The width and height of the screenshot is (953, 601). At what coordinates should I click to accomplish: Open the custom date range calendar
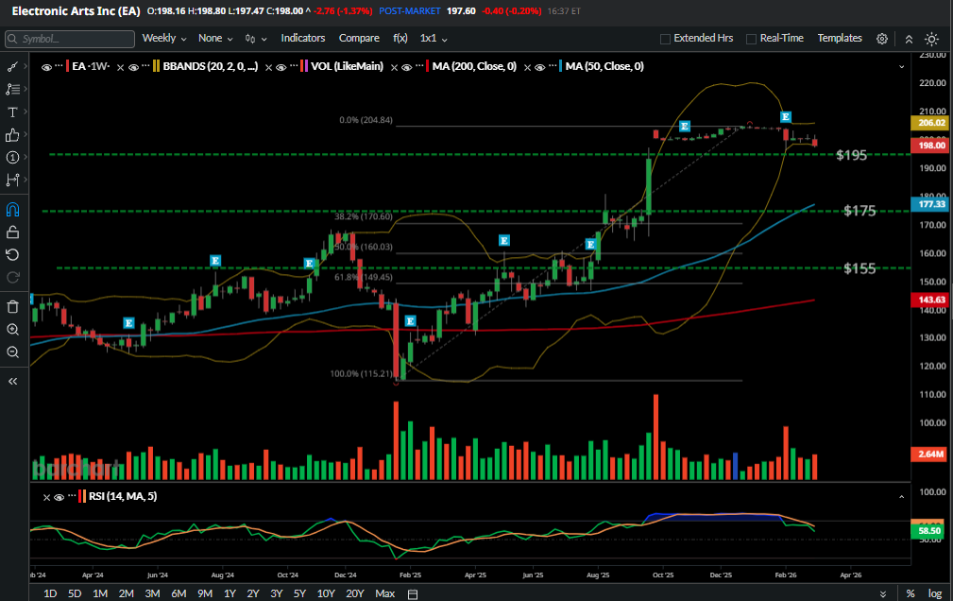tap(413, 594)
